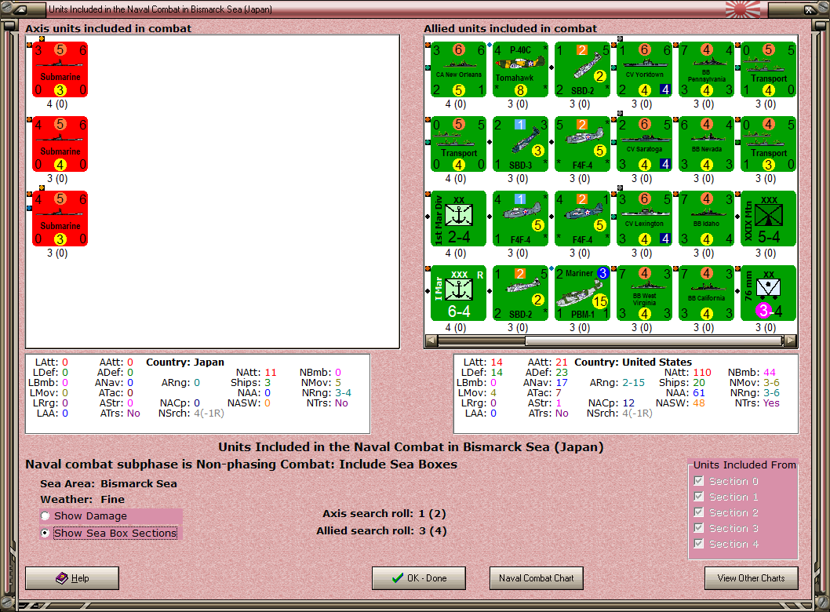This screenshot has height=612, width=830.
Task: Select the P-40C Tomahawk aircraft unit
Action: [520, 70]
